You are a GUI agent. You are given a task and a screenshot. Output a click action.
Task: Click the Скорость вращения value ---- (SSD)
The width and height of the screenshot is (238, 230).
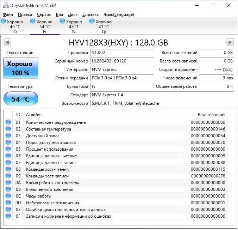217,69
